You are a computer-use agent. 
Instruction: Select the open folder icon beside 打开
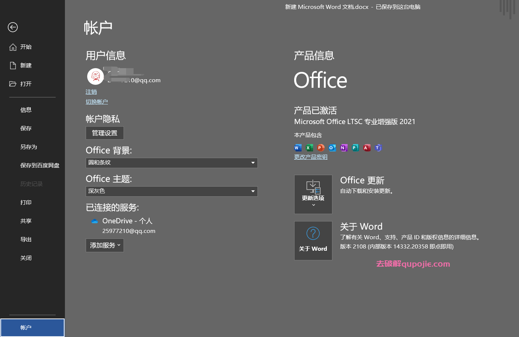click(x=13, y=84)
